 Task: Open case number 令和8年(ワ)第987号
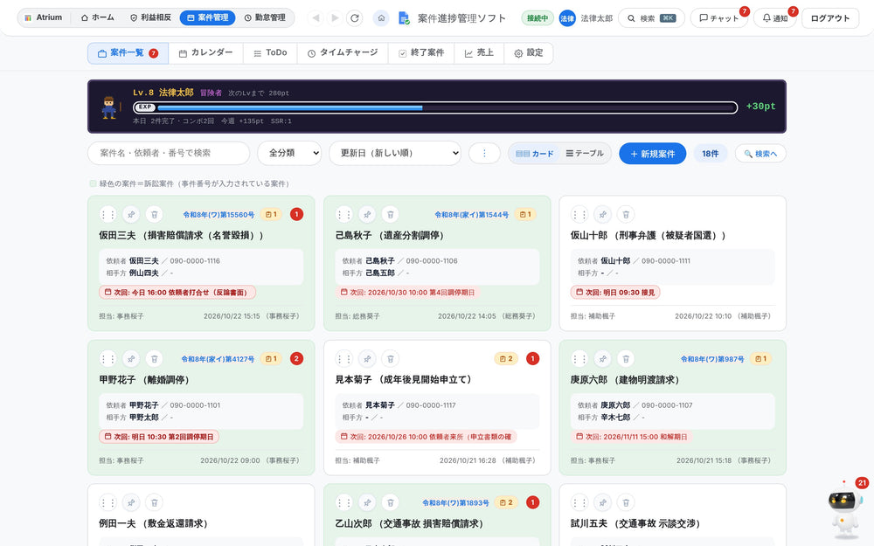click(x=712, y=359)
